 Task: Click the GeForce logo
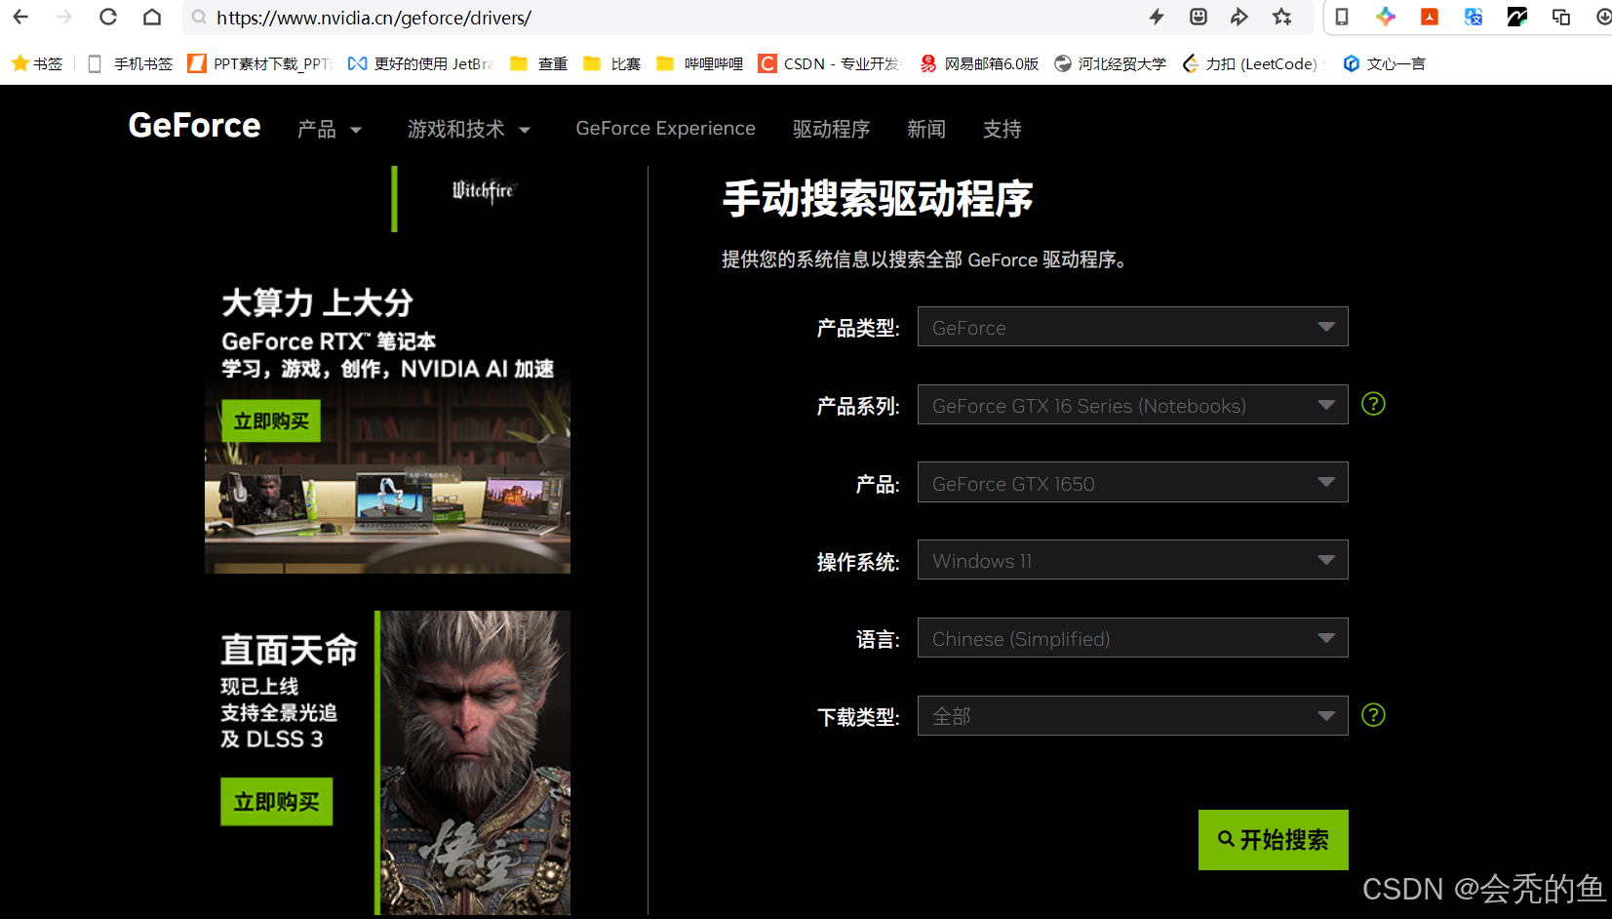194,126
